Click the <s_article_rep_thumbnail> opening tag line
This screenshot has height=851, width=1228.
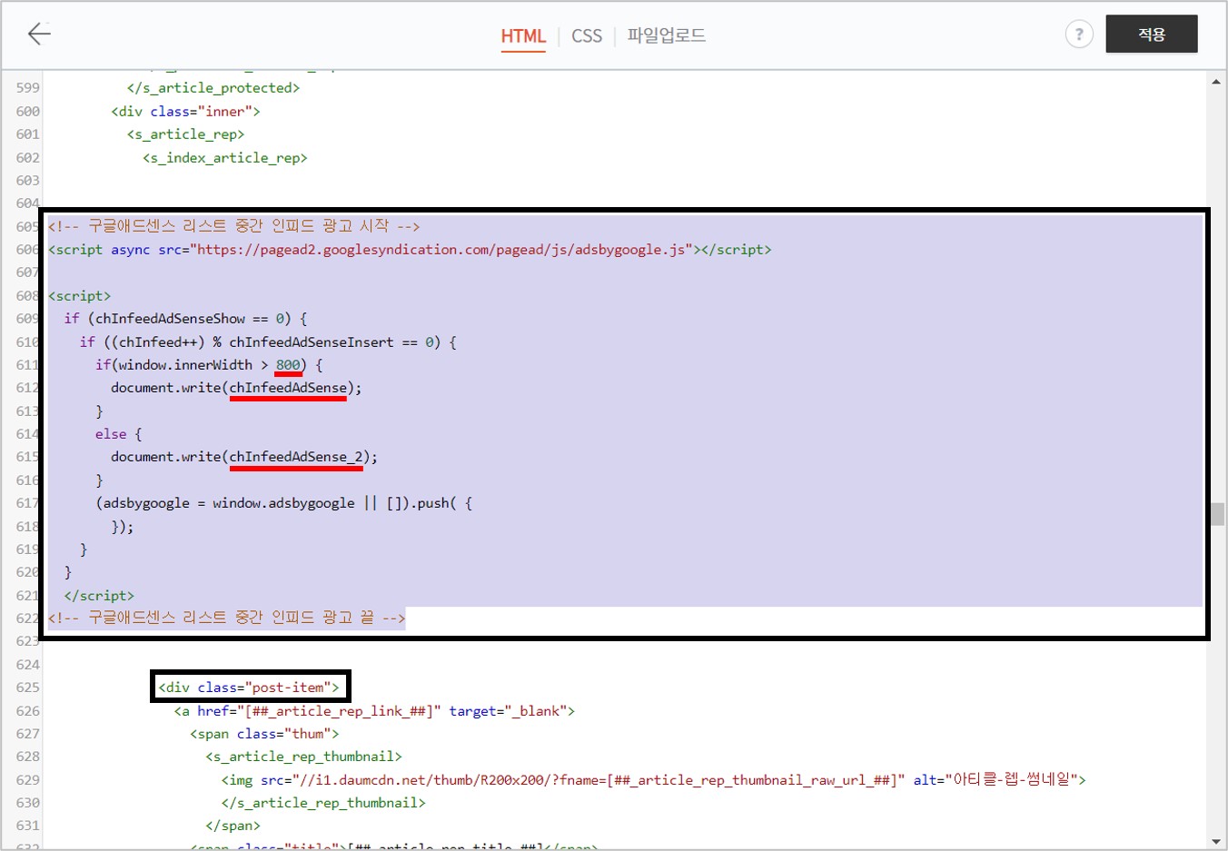click(303, 757)
